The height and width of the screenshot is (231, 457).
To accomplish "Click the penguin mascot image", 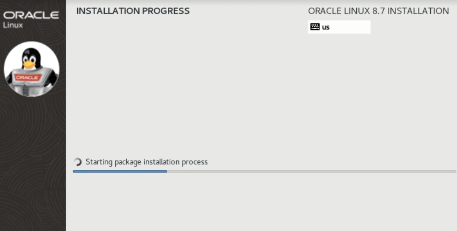I will click(32, 69).
